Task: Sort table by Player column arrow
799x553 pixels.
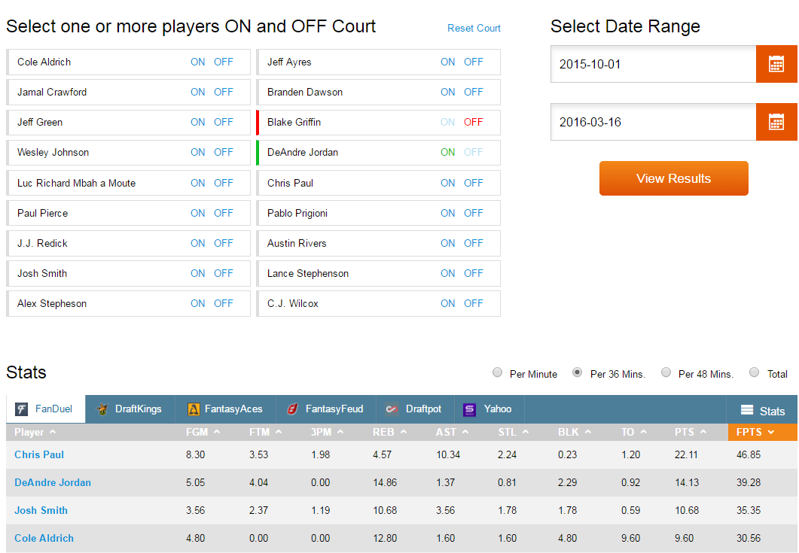Action: coord(53,432)
